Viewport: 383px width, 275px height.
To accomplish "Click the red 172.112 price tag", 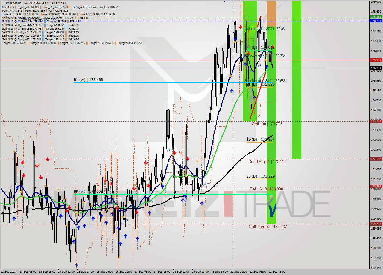I will (376, 159).
